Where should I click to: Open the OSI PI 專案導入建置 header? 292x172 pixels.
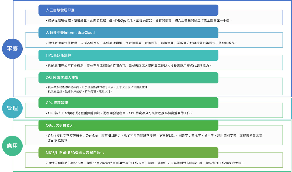coord(128,78)
